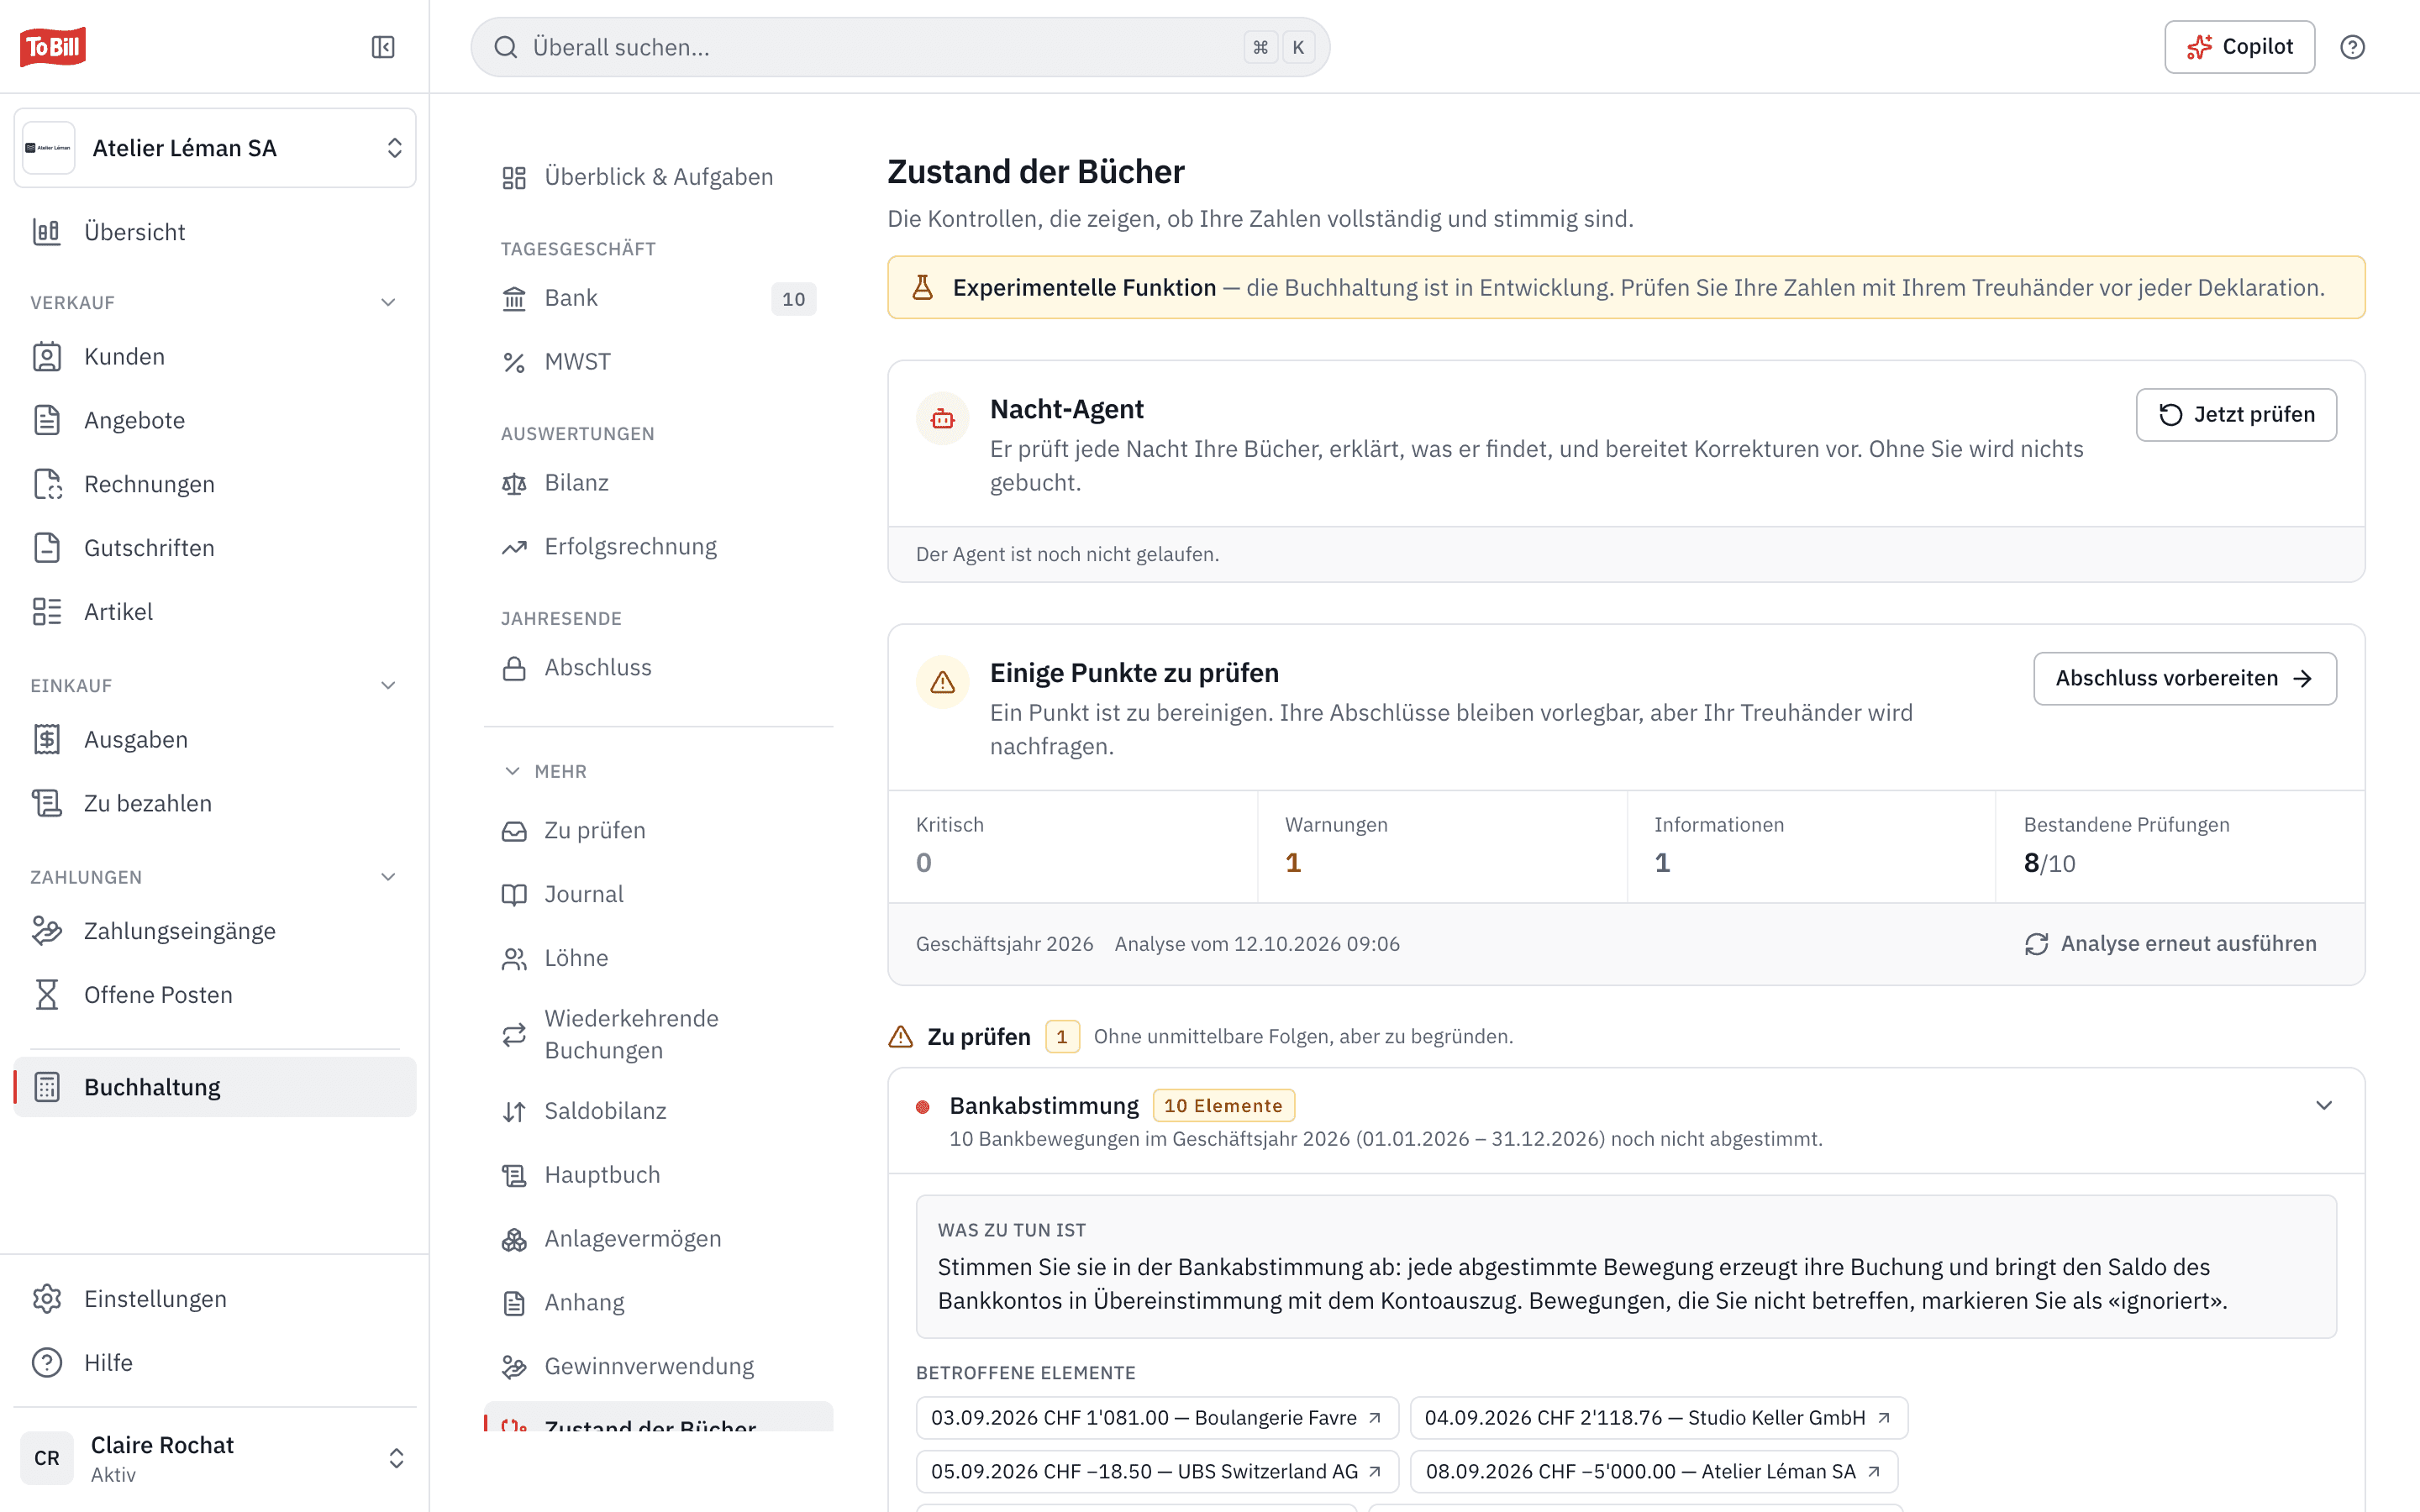Collapse the Verkauf section

point(388,302)
